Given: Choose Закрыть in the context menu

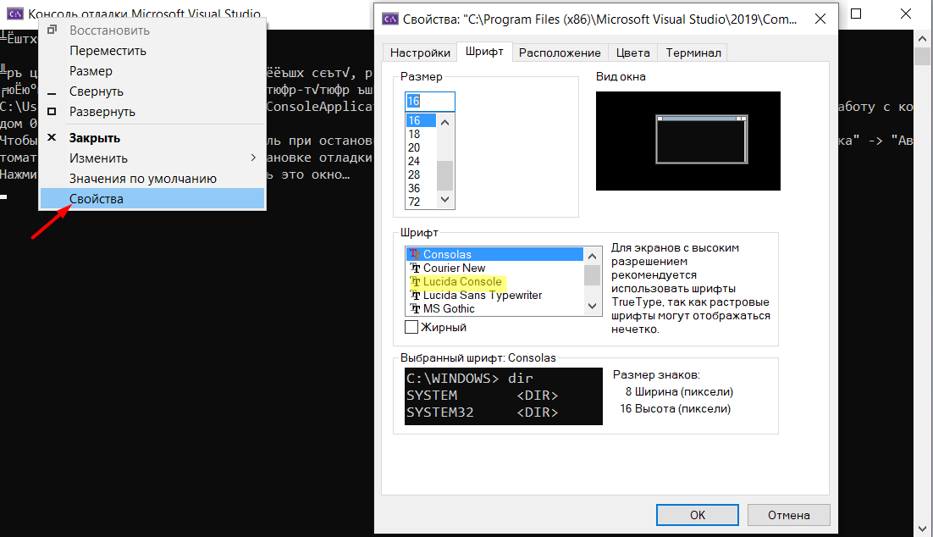Looking at the screenshot, I should (152, 138).
